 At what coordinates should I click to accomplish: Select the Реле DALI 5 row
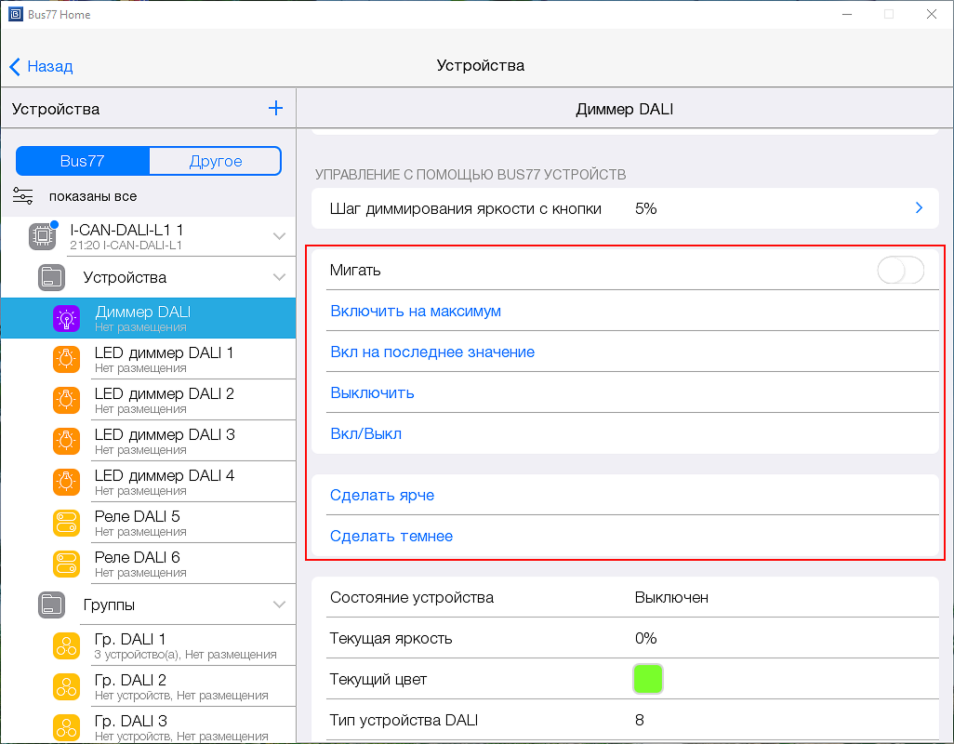(149, 523)
